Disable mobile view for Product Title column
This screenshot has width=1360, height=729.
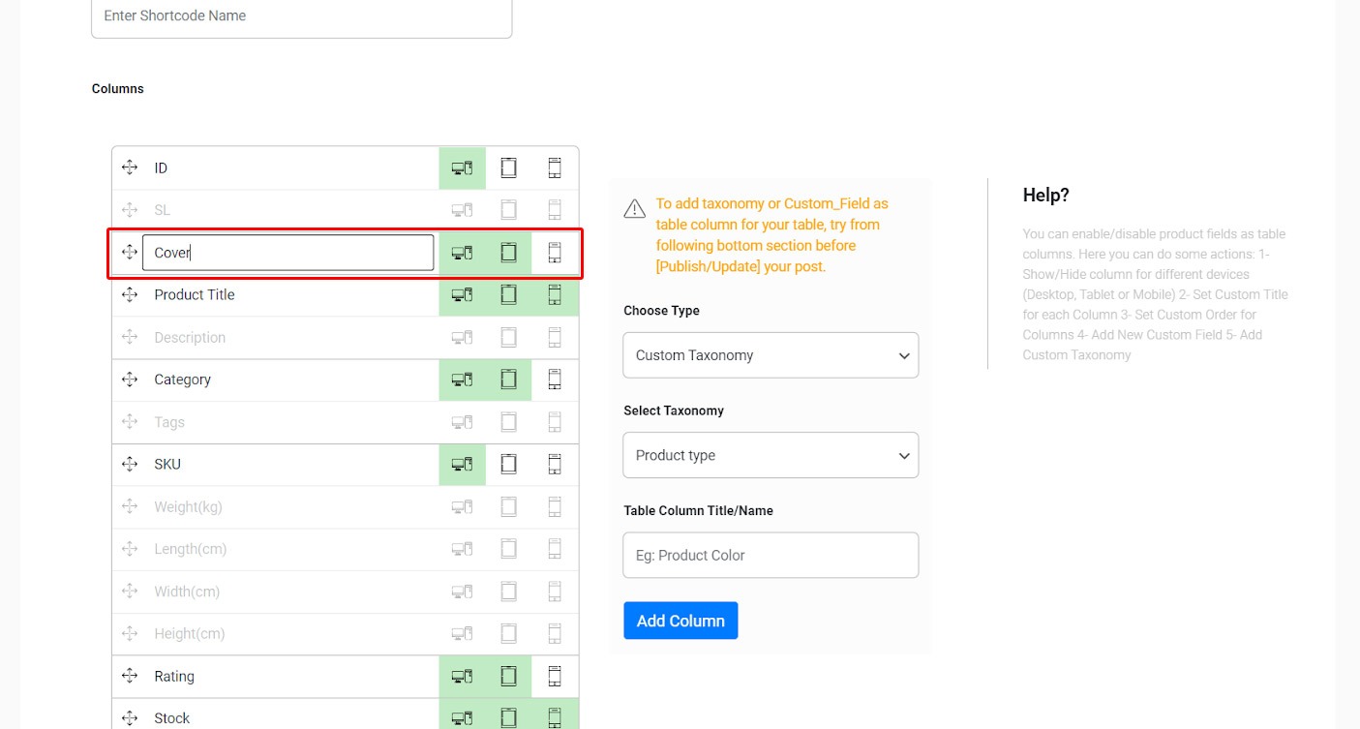(x=555, y=294)
